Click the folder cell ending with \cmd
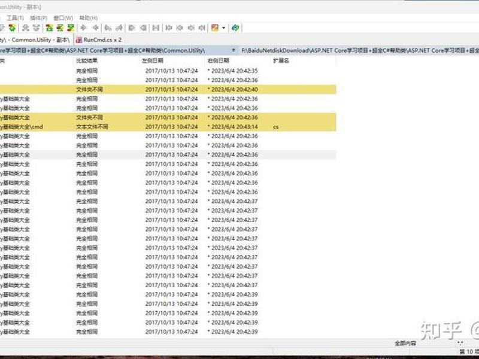Image resolution: width=479 pixels, height=359 pixels. (x=22, y=127)
